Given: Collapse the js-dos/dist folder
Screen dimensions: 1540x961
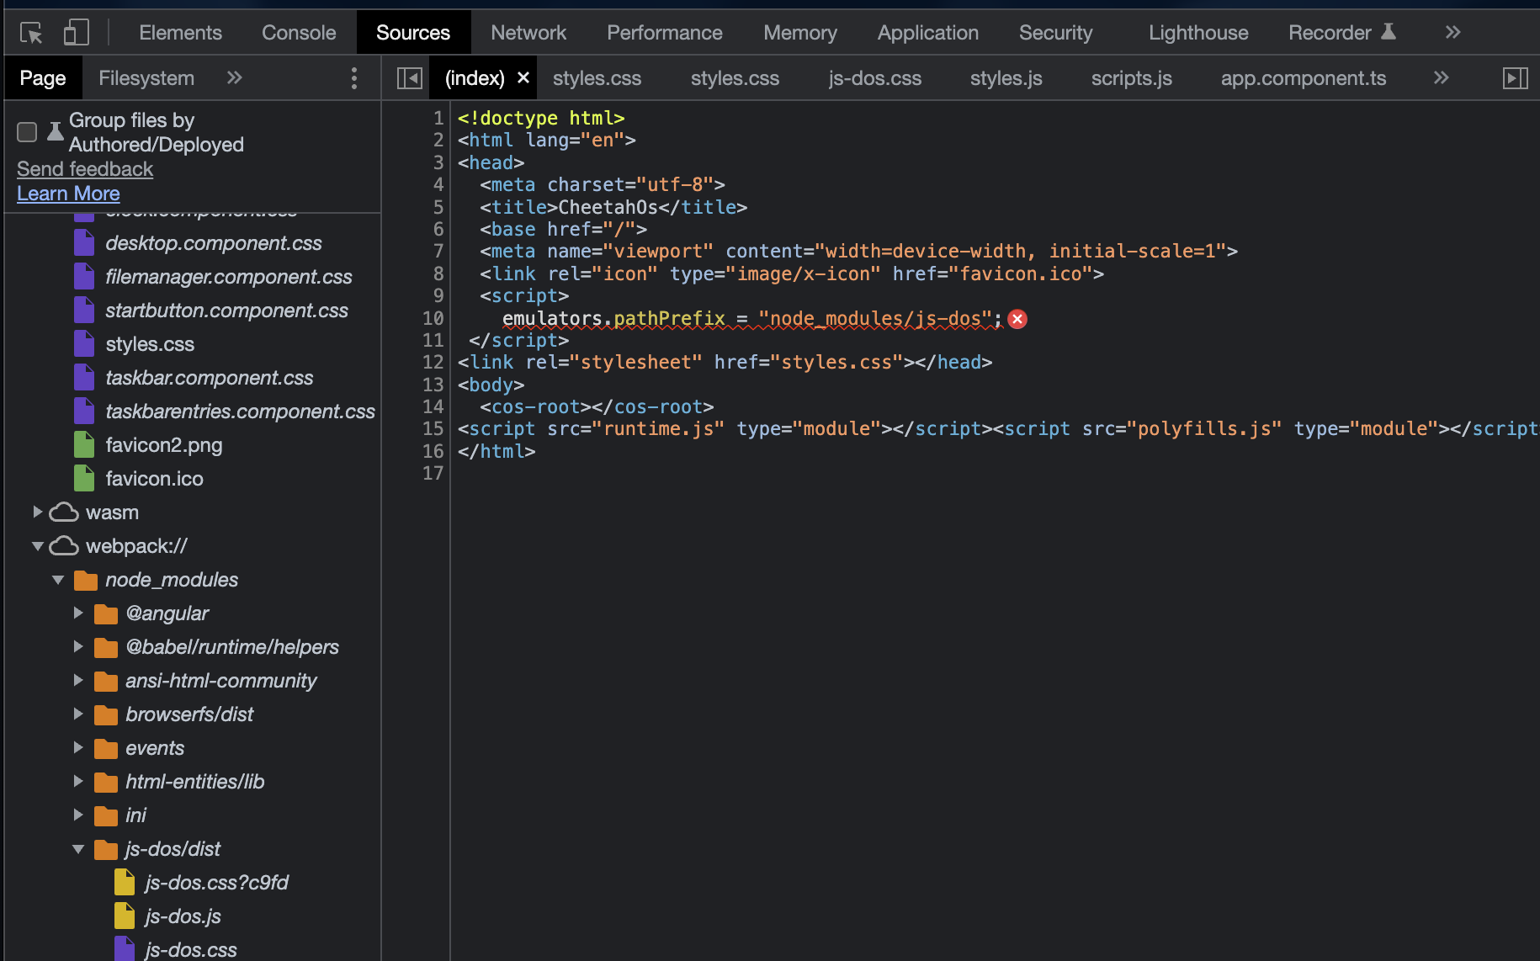Looking at the screenshot, I should click(78, 849).
